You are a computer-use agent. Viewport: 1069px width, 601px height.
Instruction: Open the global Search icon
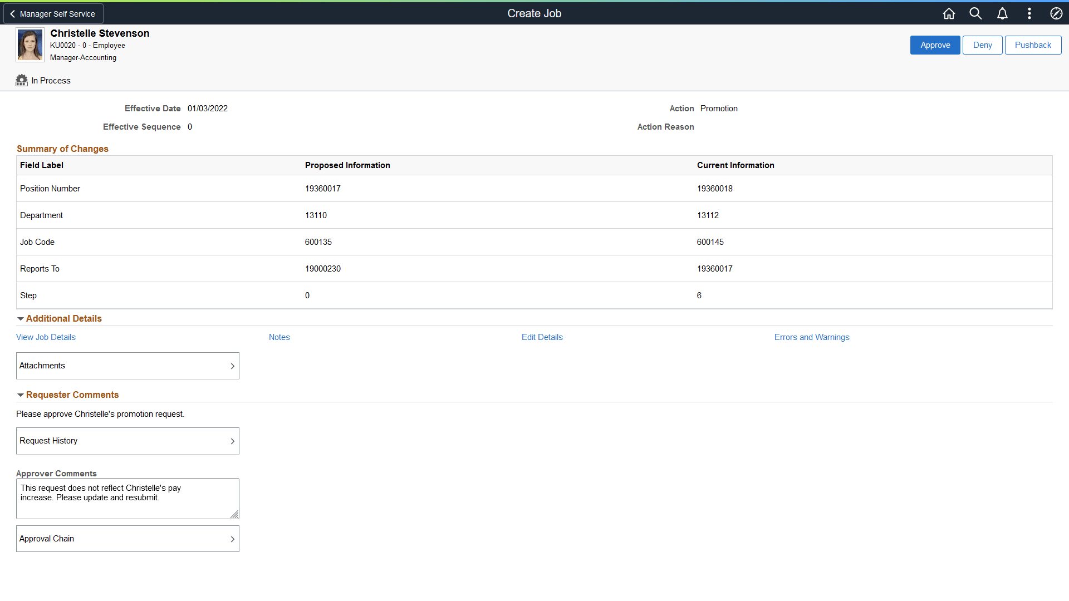tap(975, 13)
